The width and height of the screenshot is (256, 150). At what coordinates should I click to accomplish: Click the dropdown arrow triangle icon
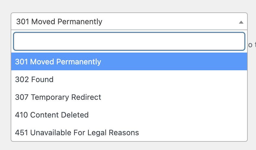(x=241, y=22)
